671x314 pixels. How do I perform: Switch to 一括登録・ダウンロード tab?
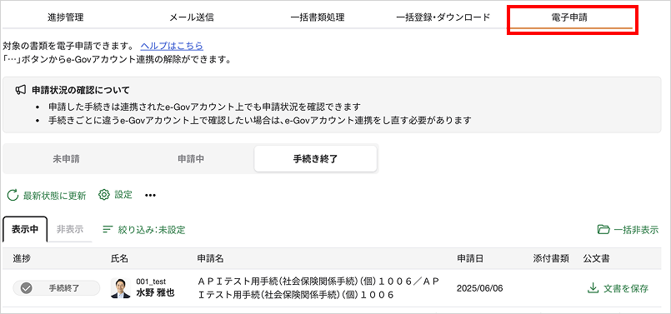pos(443,17)
